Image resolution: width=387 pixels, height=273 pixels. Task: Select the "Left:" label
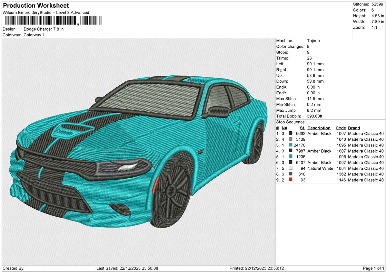click(x=281, y=64)
